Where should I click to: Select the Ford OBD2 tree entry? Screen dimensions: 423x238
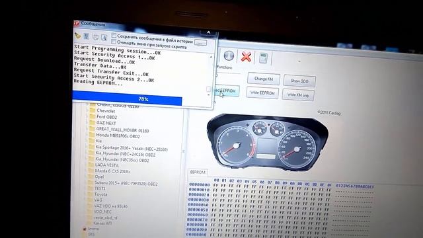point(106,117)
